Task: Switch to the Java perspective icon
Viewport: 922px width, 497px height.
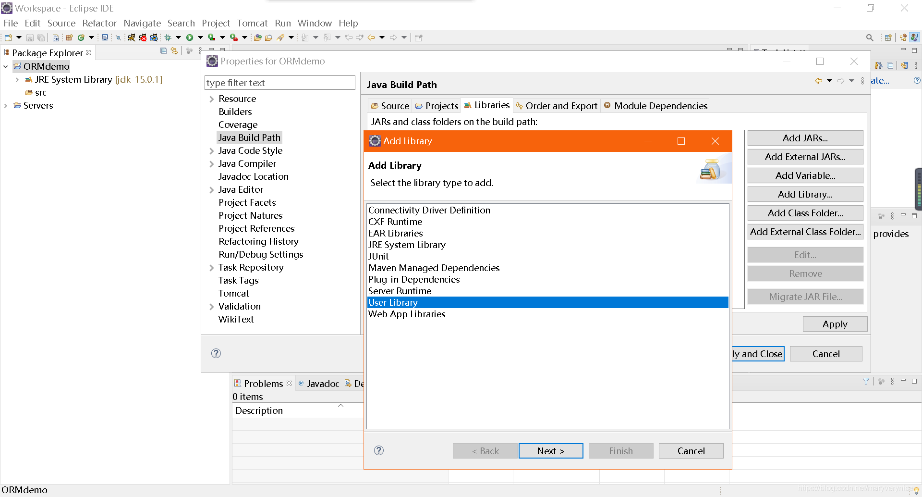Action: point(915,37)
